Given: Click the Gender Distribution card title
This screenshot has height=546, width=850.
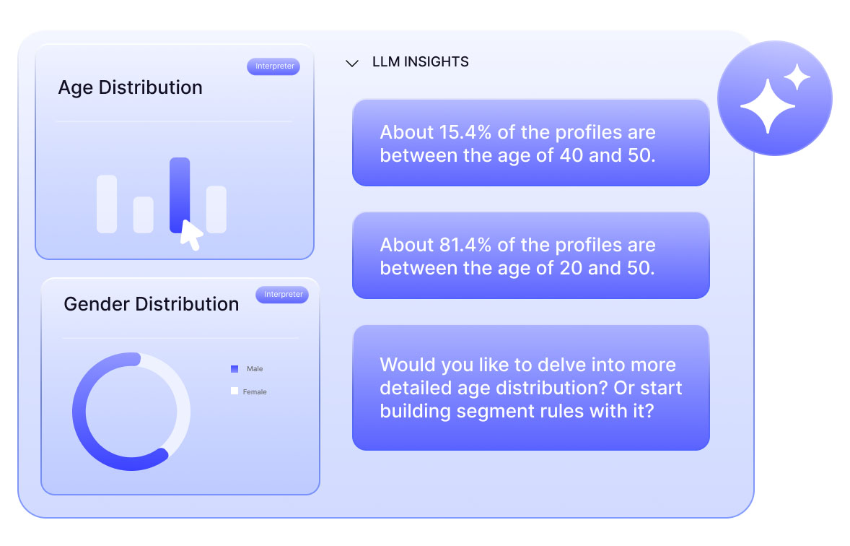Looking at the screenshot, I should click(151, 304).
